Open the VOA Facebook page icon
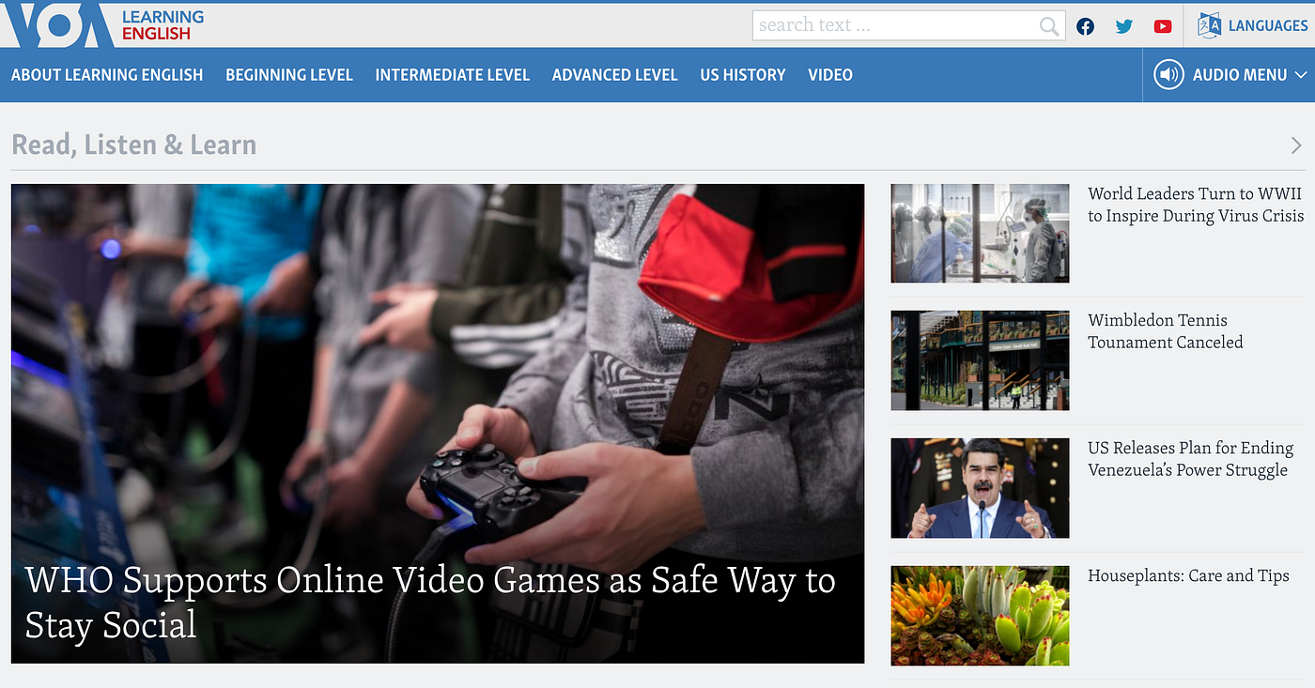 point(1086,26)
